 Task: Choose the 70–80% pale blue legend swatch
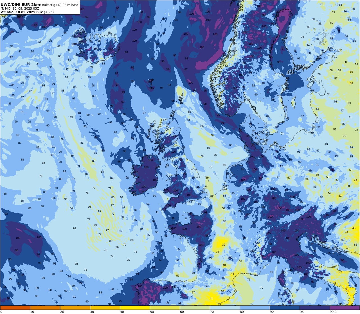225,308
